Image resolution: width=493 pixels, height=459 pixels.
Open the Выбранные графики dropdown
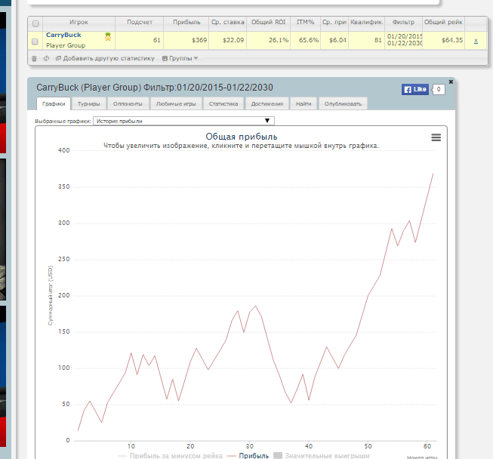tap(183, 121)
